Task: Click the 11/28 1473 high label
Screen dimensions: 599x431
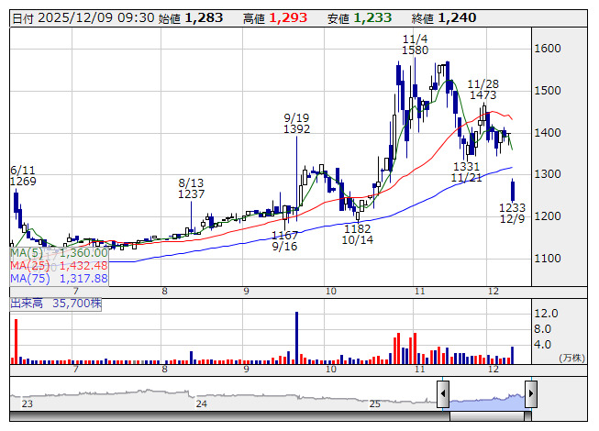Action: (483, 89)
